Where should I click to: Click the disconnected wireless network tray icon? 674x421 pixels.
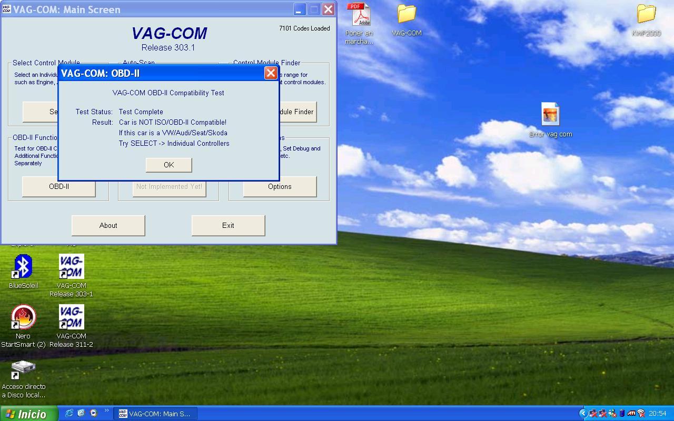coord(641,413)
